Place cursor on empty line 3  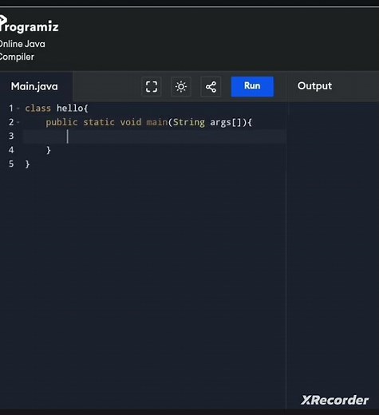coord(155,136)
